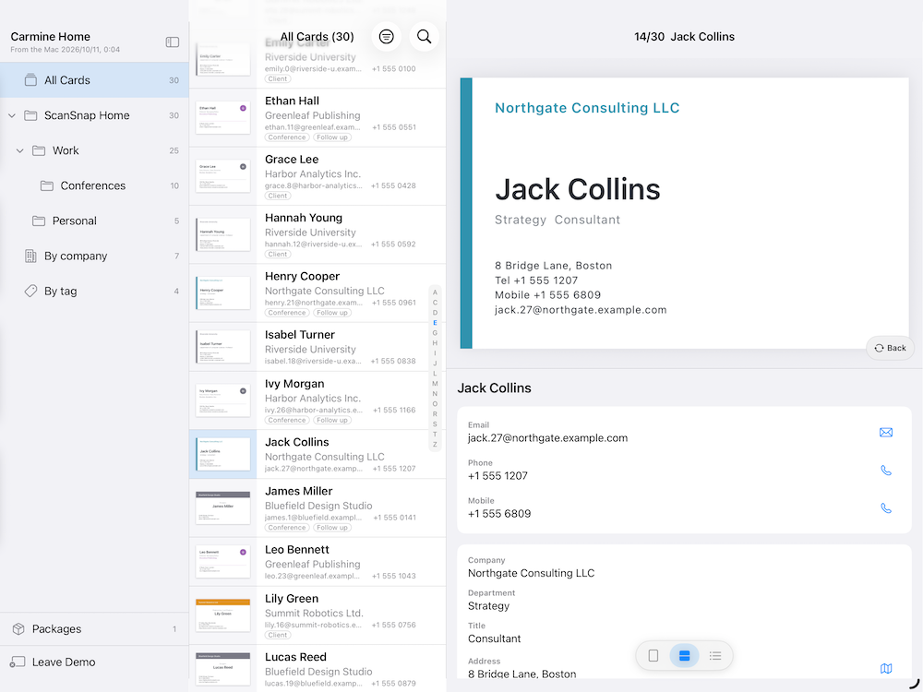Open Leo Bennett's card
This screenshot has width=923, height=692.
coord(318,562)
